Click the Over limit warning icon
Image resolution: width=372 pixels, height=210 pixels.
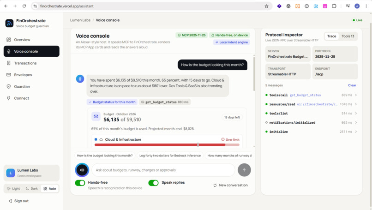[223, 139]
